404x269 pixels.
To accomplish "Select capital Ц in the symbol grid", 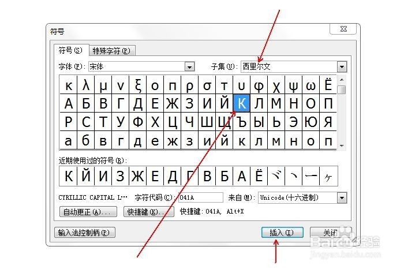I will click(173, 122).
